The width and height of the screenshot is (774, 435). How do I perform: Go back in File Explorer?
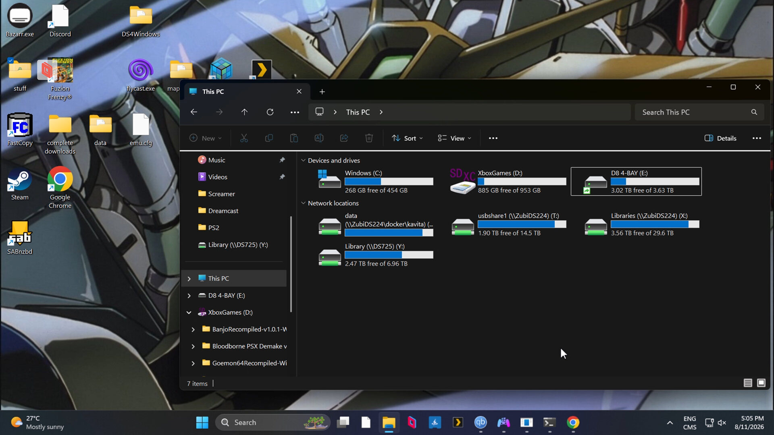(x=194, y=112)
